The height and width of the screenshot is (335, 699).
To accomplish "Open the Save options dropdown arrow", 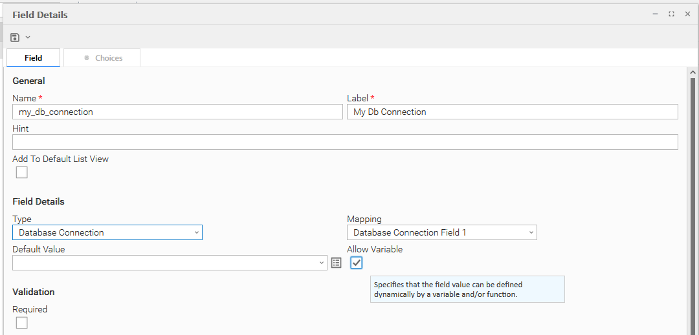I will (x=28, y=37).
